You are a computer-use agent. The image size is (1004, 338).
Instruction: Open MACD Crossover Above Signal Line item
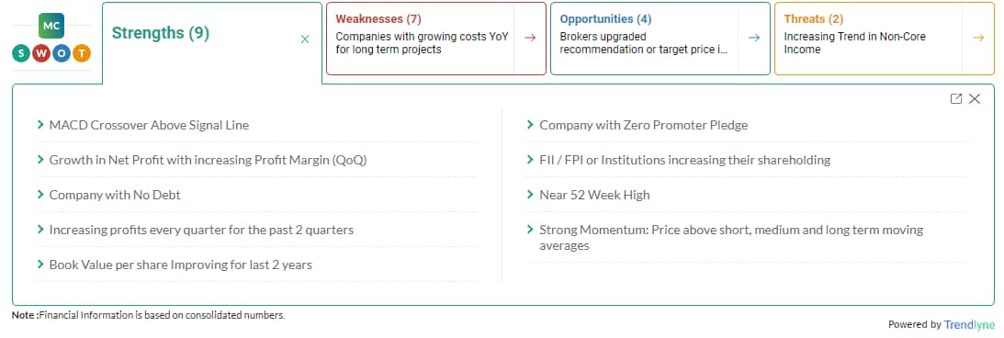[257, 125]
